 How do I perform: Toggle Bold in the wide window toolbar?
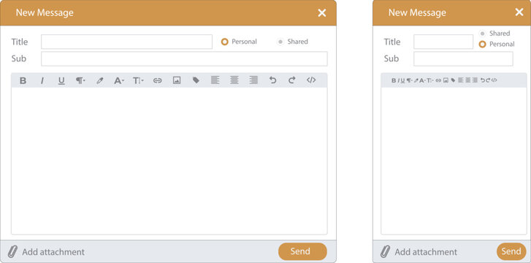click(x=23, y=80)
